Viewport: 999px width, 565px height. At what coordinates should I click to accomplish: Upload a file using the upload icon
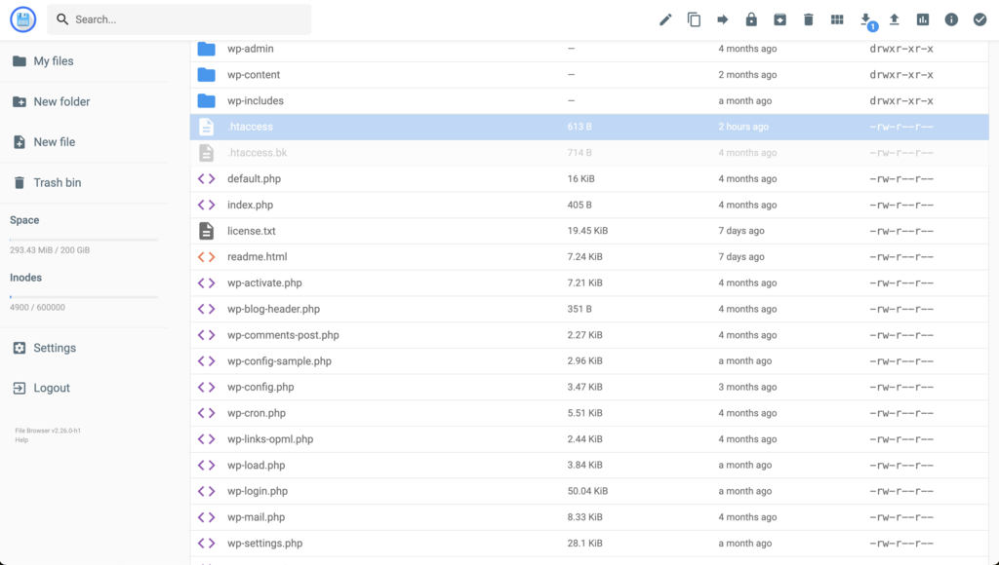point(895,19)
